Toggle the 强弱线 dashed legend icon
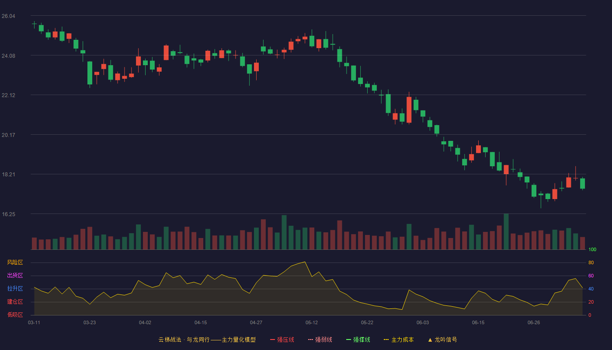 click(x=311, y=339)
